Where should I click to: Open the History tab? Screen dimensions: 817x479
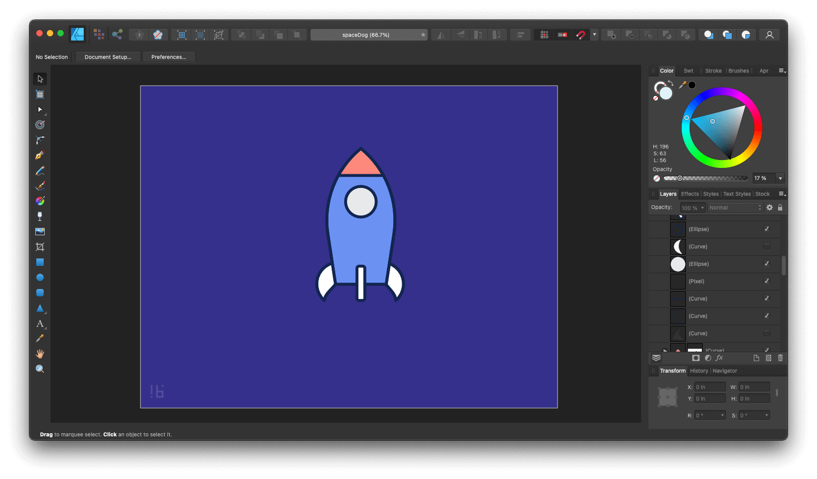click(x=699, y=371)
